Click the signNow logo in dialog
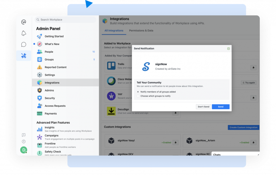The width and height of the screenshot is (276, 175). (x=146, y=67)
